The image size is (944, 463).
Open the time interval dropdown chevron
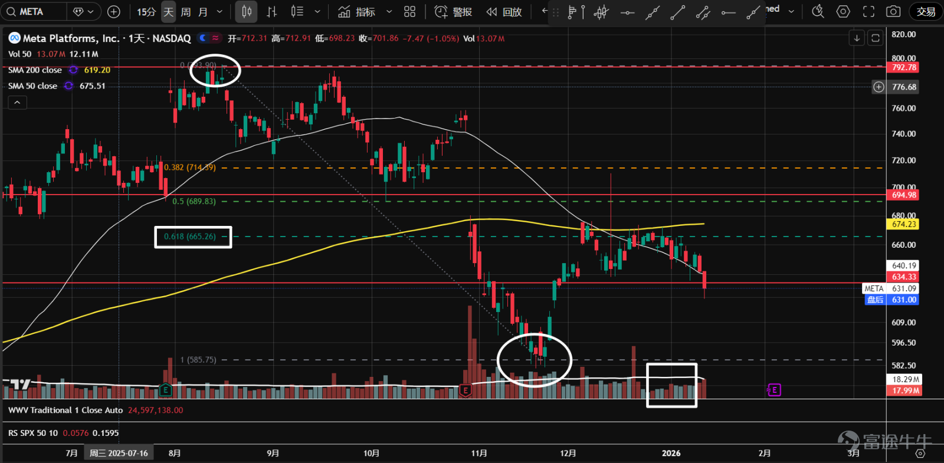tap(220, 11)
